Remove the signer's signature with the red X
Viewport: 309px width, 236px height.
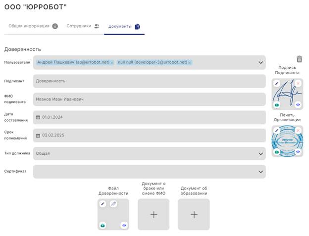298,84
